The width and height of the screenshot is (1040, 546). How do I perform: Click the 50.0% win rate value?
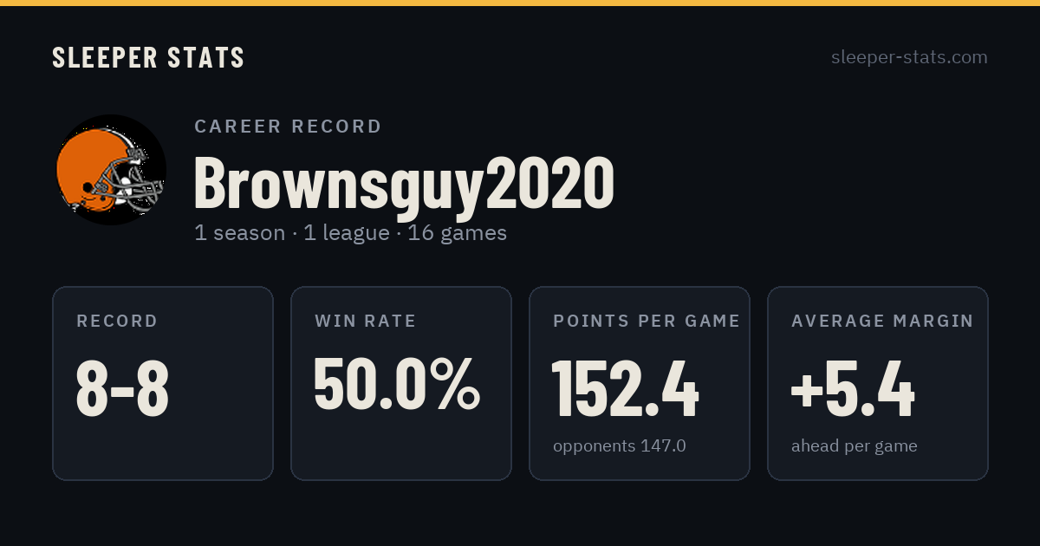pyautogui.click(x=397, y=385)
